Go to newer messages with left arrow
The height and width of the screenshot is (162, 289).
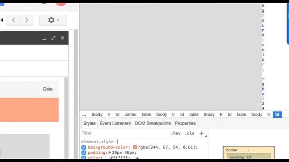[x=13, y=20]
